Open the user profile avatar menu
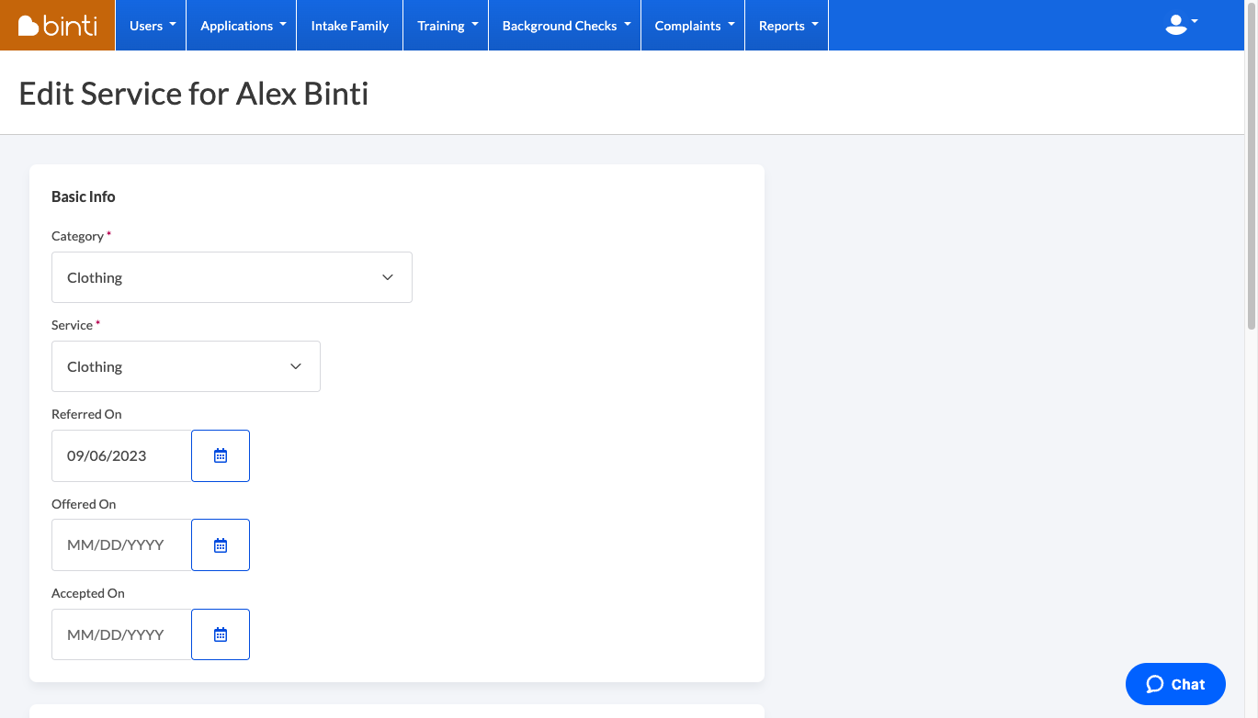 pos(1181,25)
